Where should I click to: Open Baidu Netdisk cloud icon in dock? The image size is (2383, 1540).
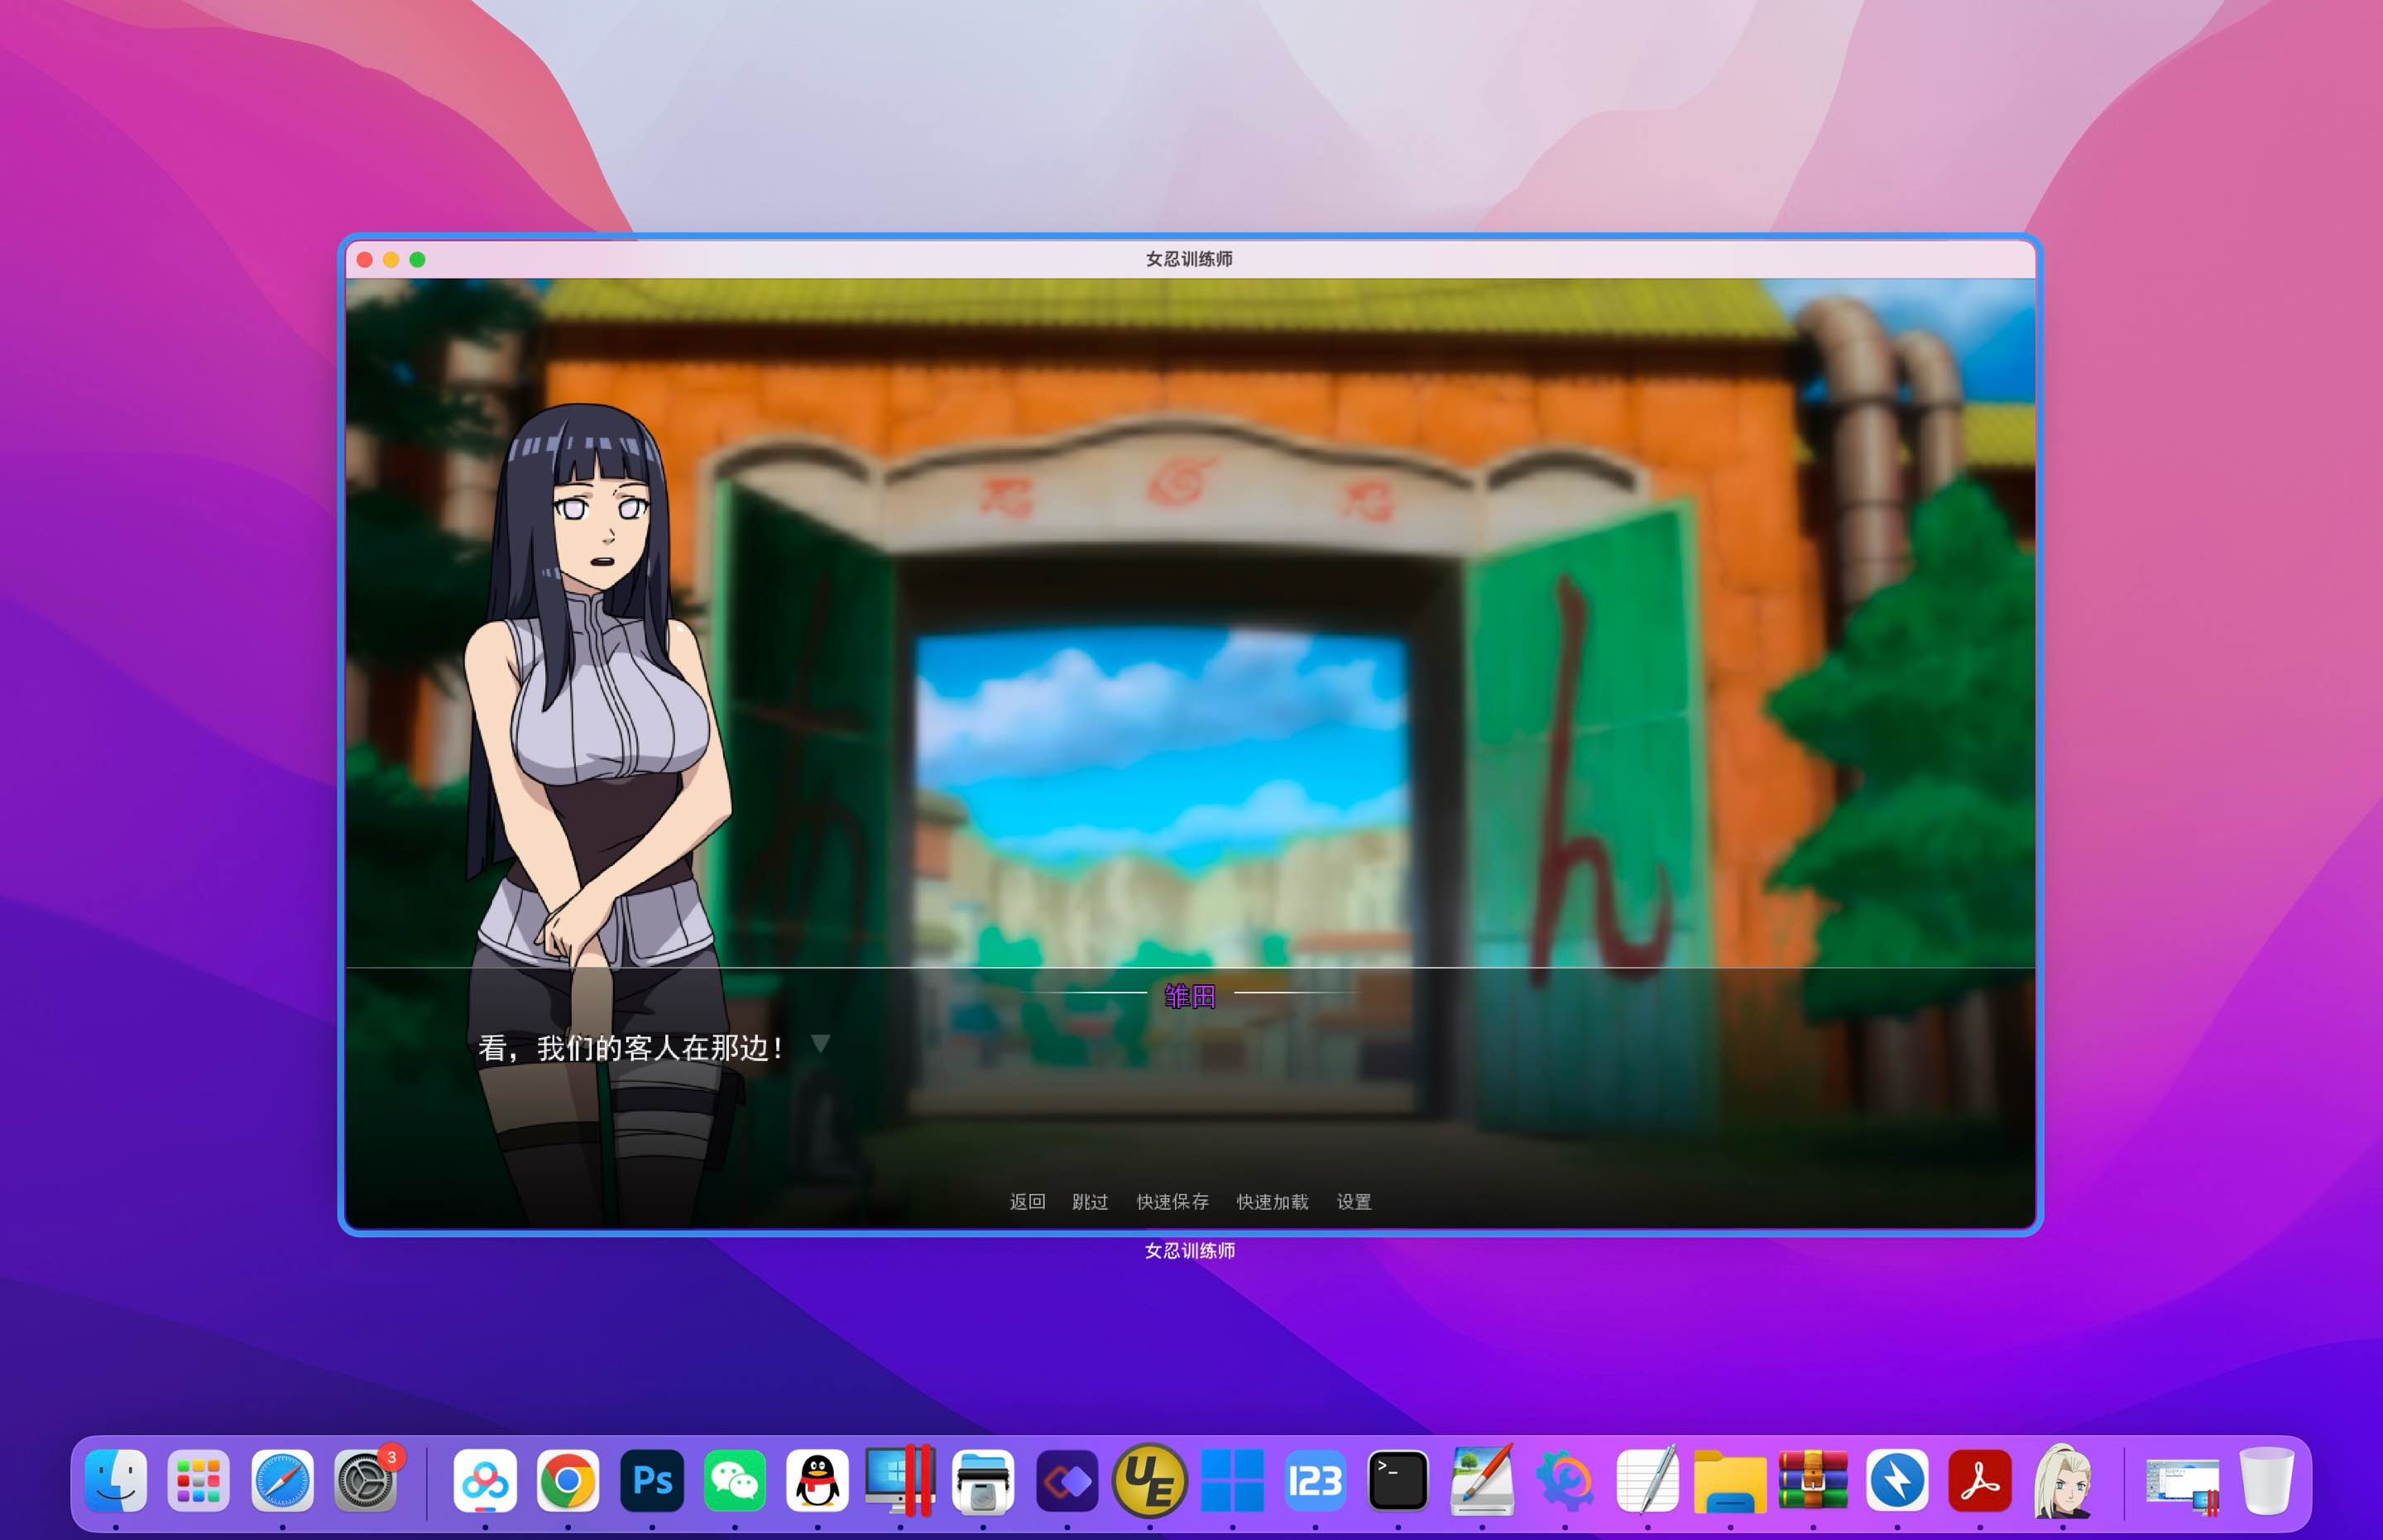(485, 1480)
